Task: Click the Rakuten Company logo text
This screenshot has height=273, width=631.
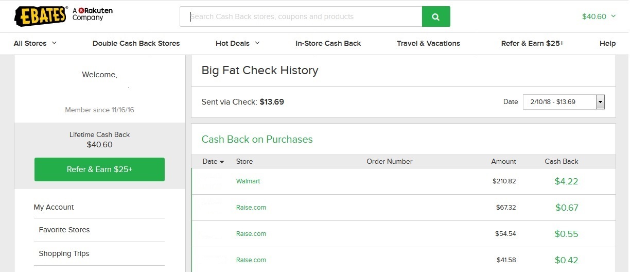Action: [x=92, y=14]
